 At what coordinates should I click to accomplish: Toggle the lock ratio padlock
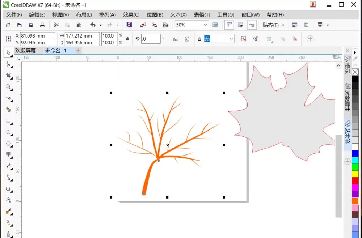click(x=127, y=39)
